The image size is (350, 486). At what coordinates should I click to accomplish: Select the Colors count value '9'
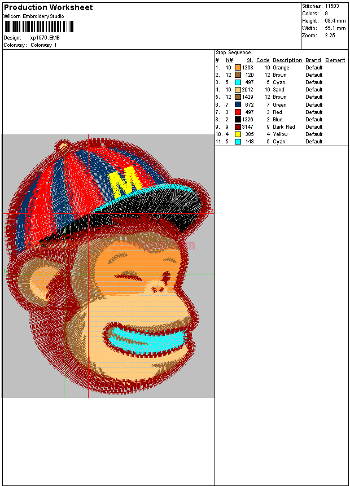(326, 14)
